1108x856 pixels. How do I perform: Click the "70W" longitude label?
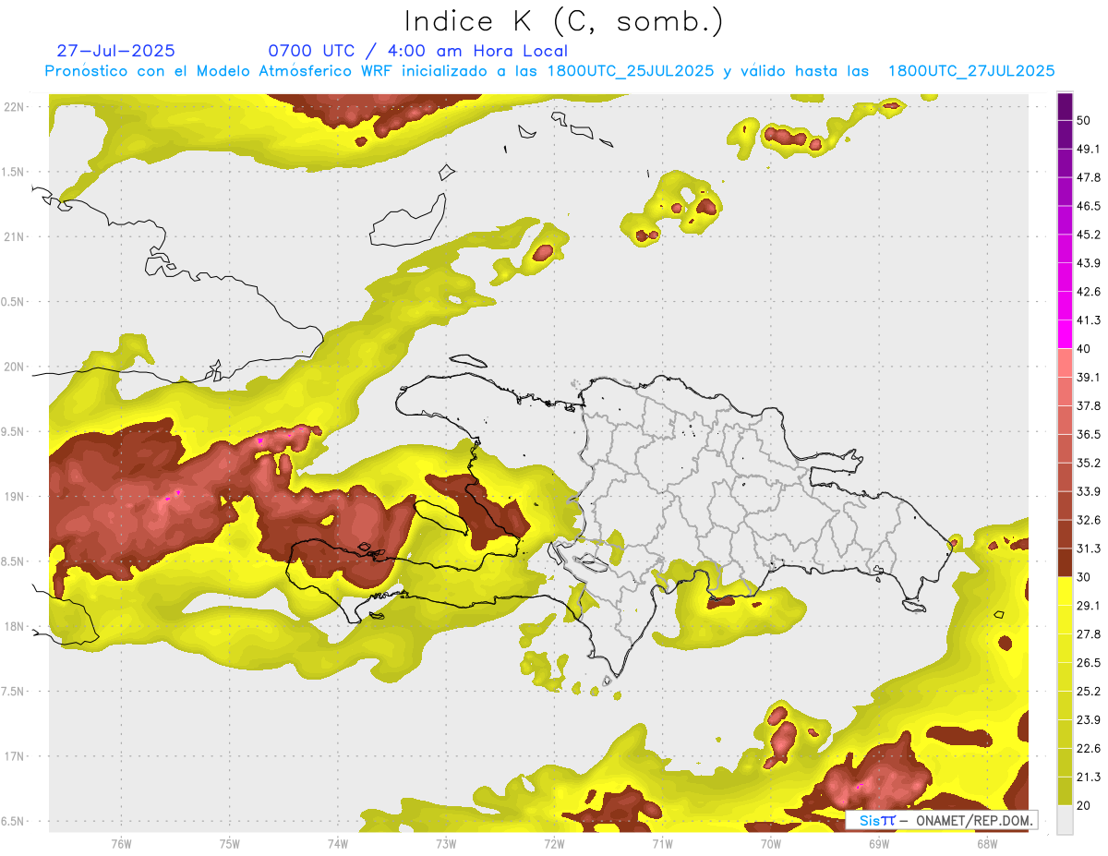(770, 843)
